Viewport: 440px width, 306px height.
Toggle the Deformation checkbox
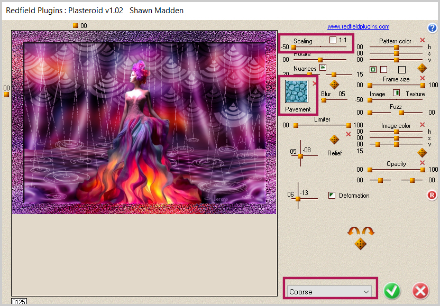point(332,195)
